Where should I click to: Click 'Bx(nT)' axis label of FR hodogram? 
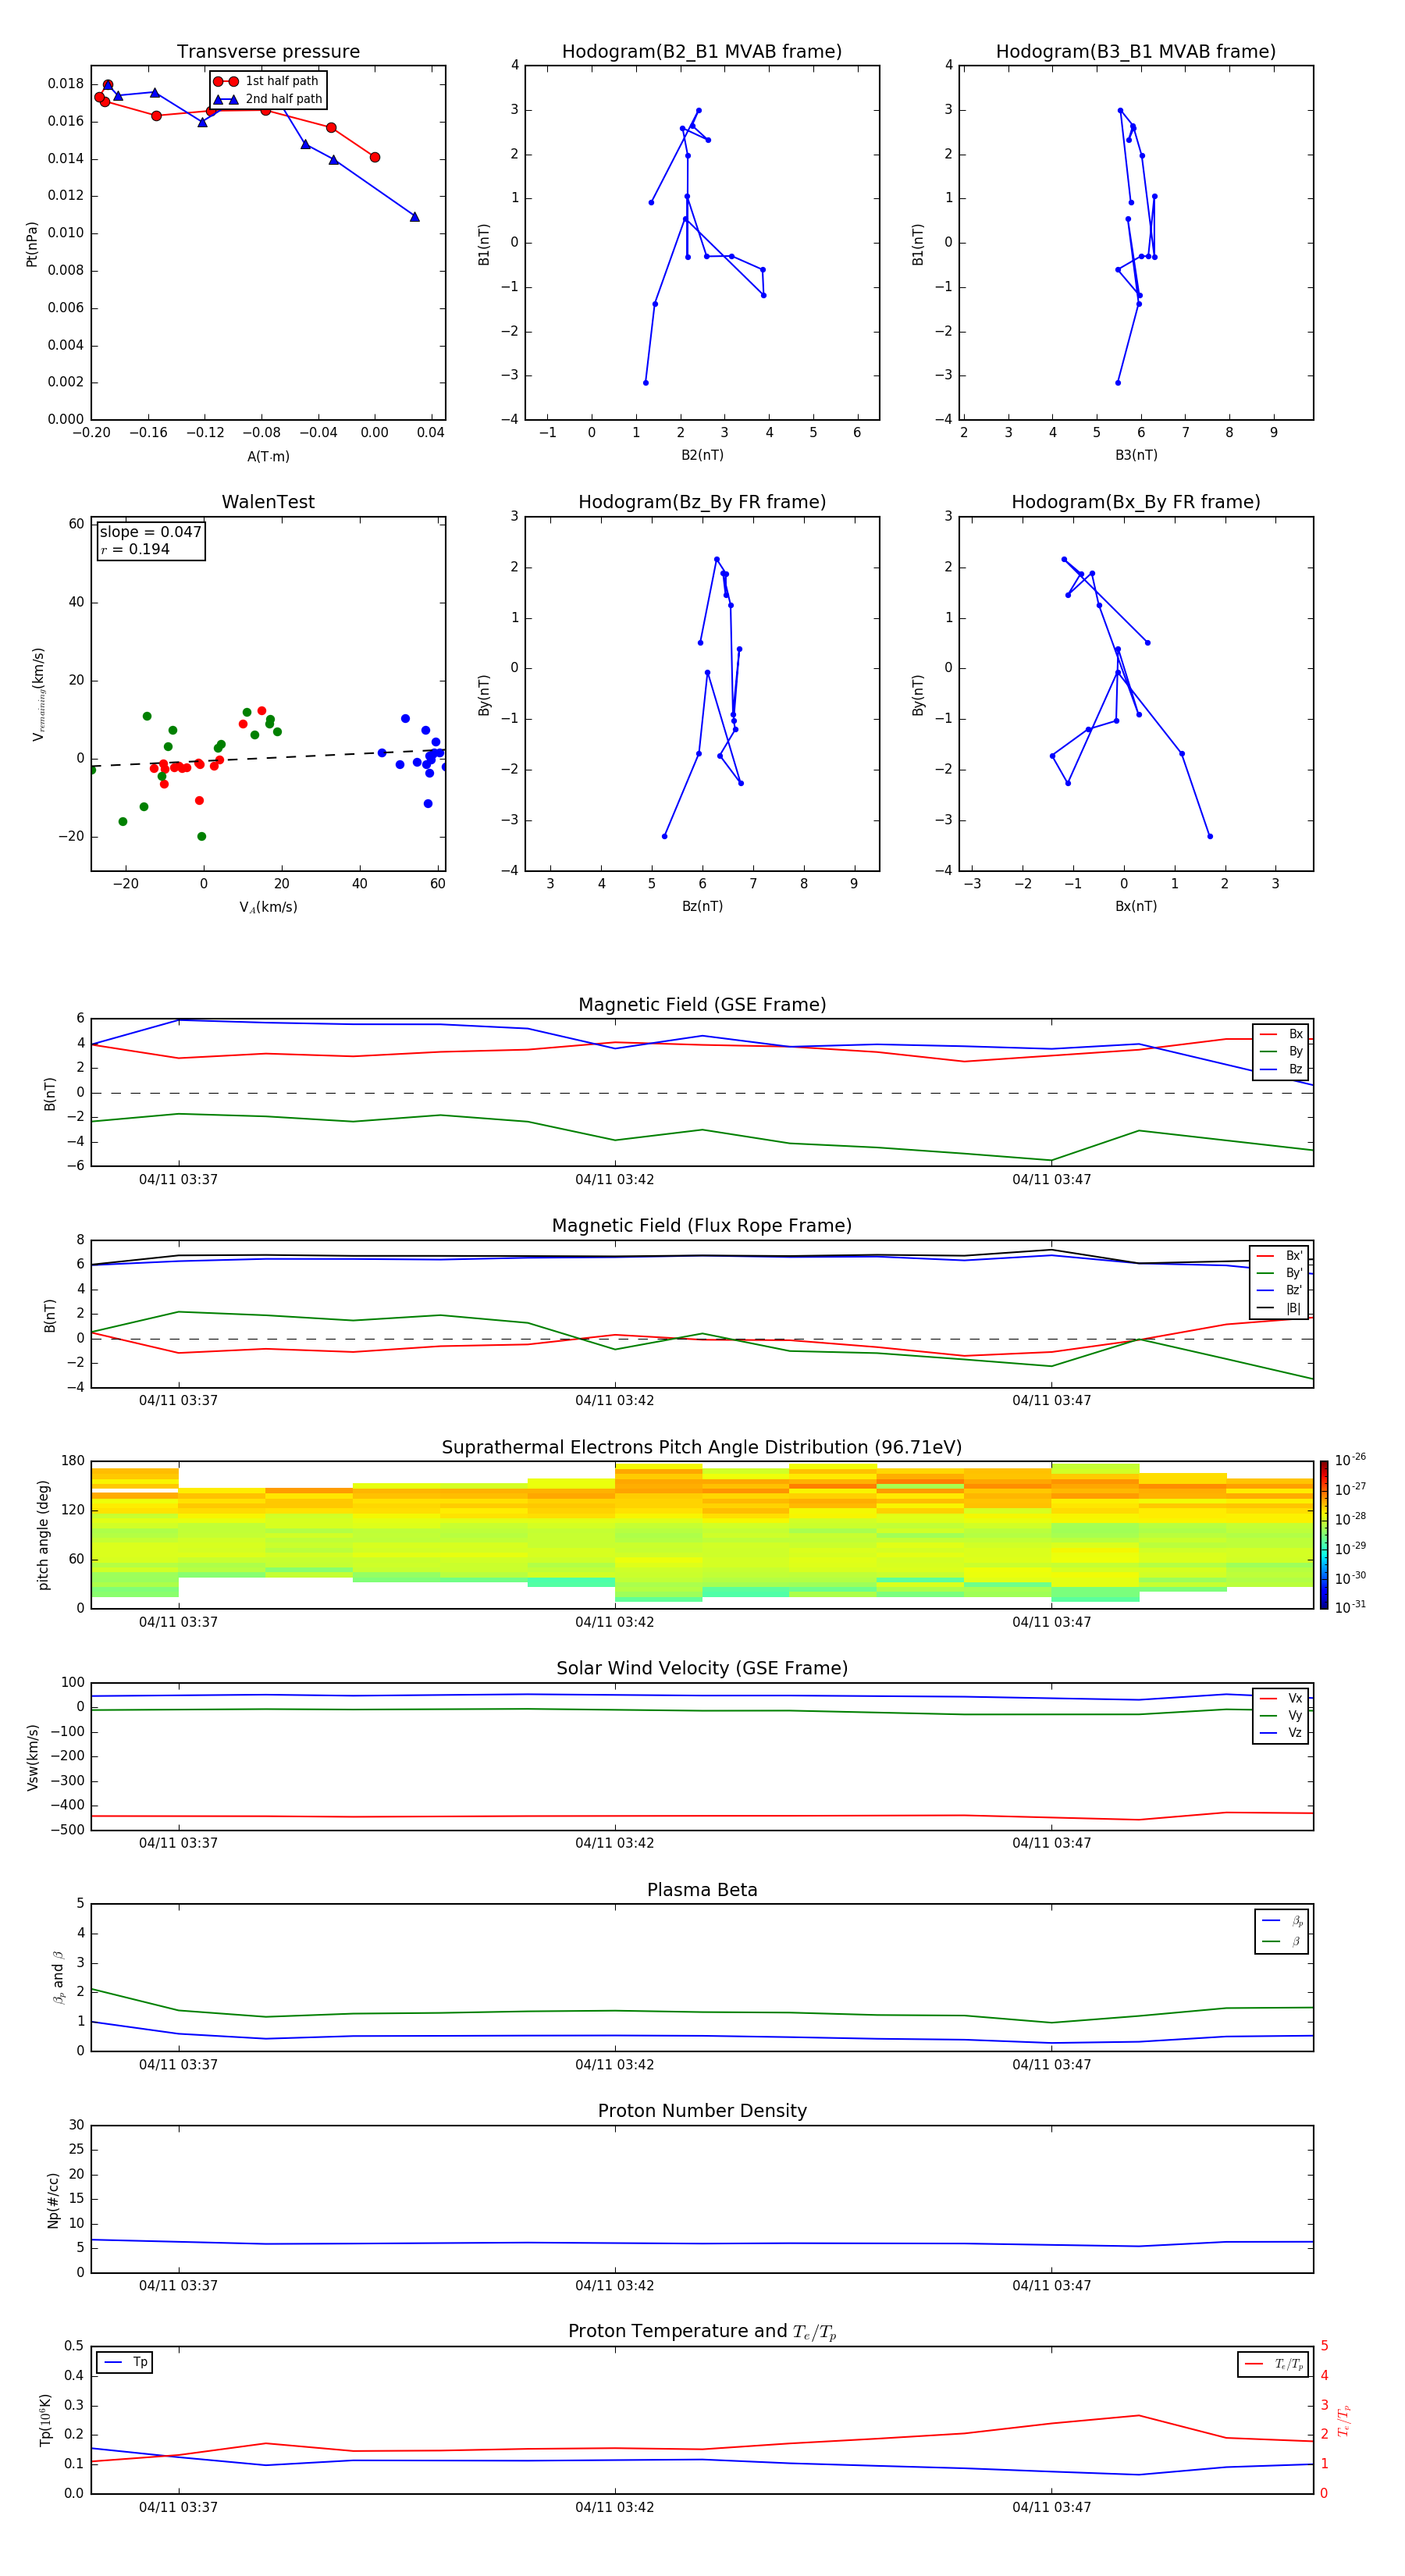1136,907
